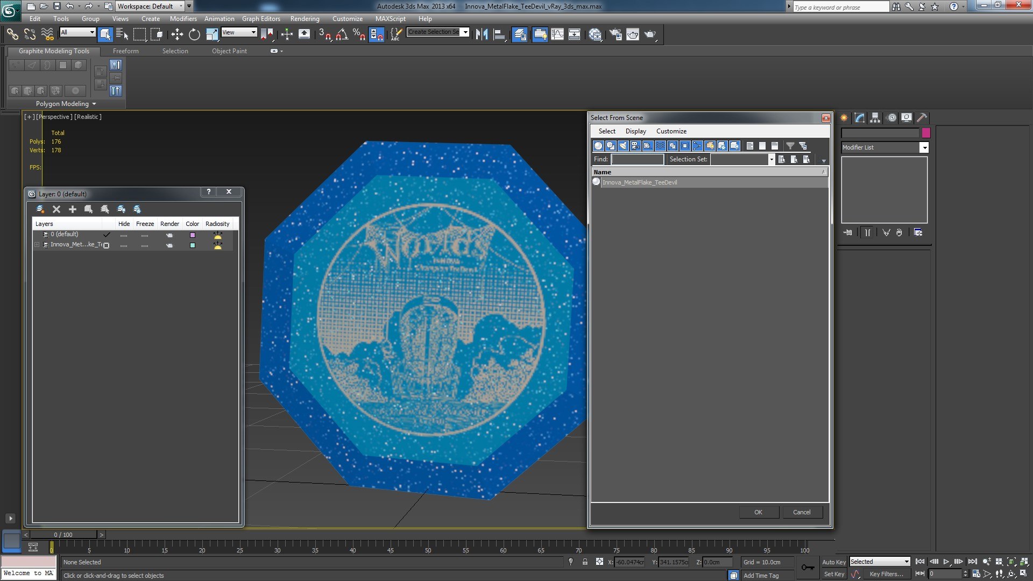Click Delete layer X icon in Layer dialog
This screenshot has width=1033, height=581.
click(56, 209)
